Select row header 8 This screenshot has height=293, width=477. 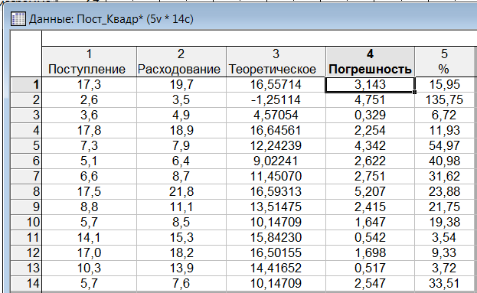pos(26,192)
